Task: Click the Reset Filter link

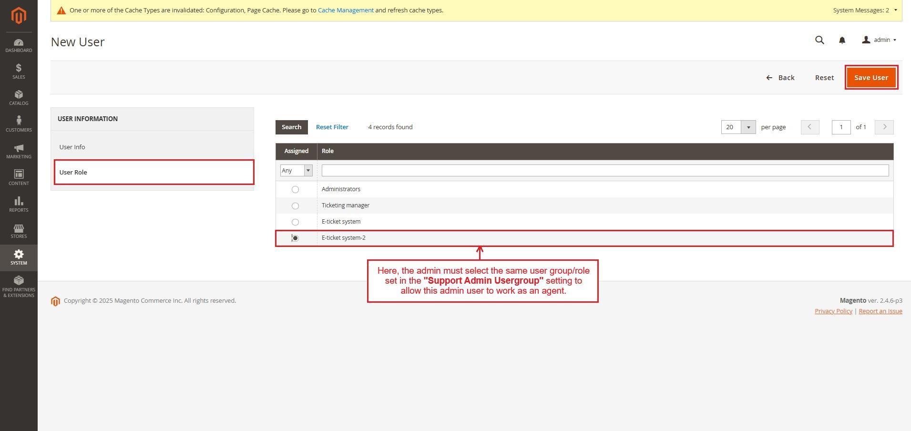Action: click(332, 127)
